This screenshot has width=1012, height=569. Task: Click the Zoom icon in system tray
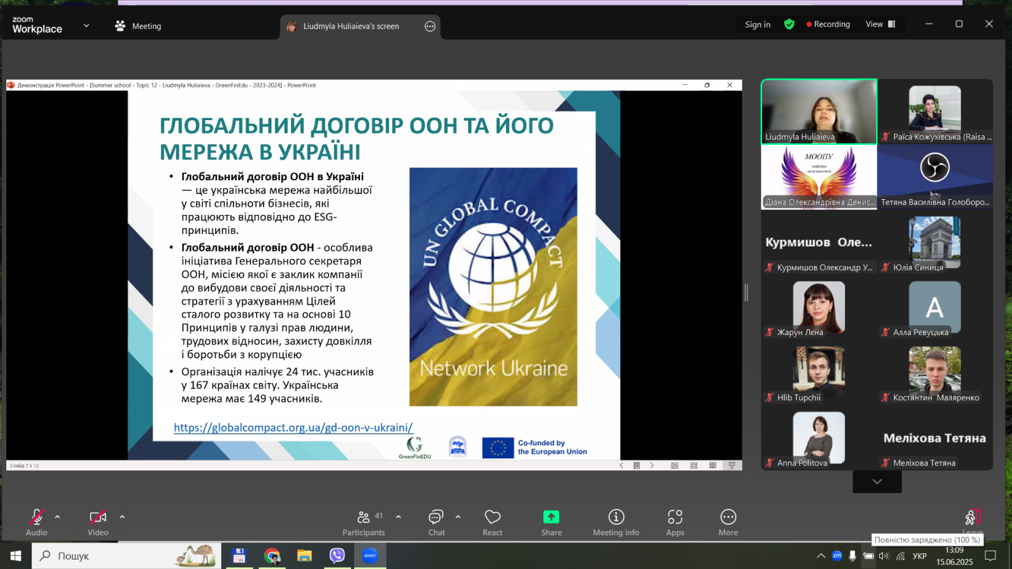[837, 556]
